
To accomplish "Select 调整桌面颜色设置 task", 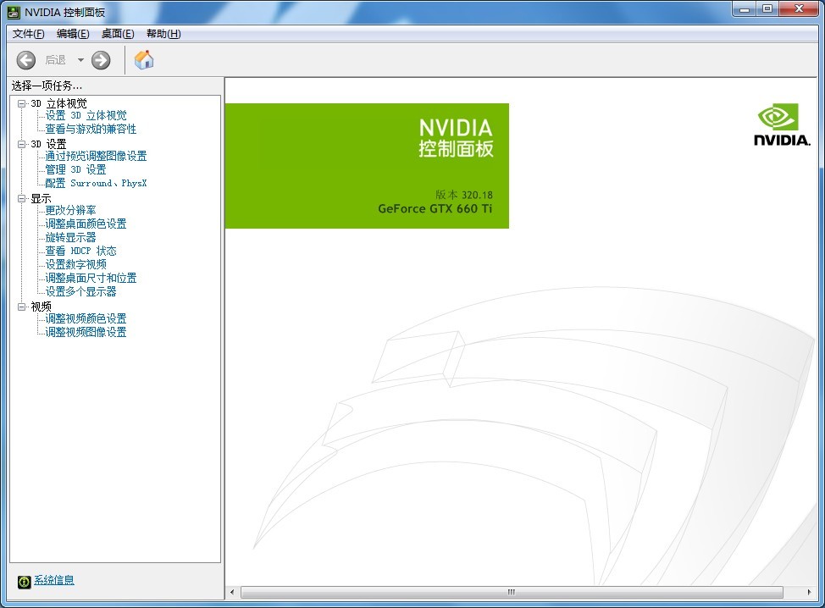I will tap(86, 224).
